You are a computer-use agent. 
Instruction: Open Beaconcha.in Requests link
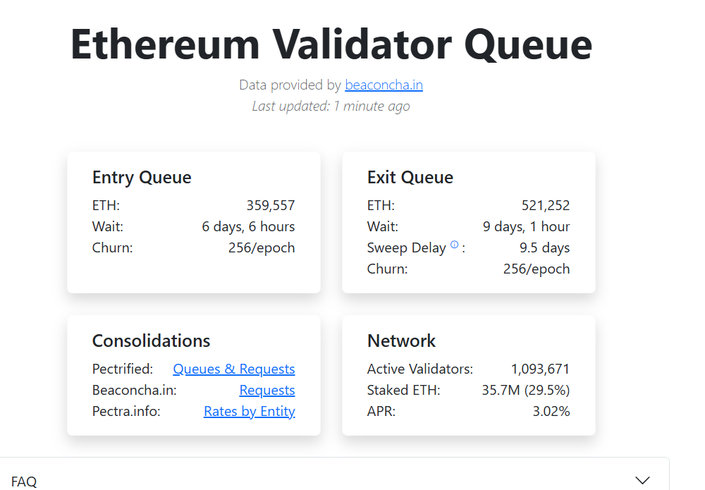[267, 390]
